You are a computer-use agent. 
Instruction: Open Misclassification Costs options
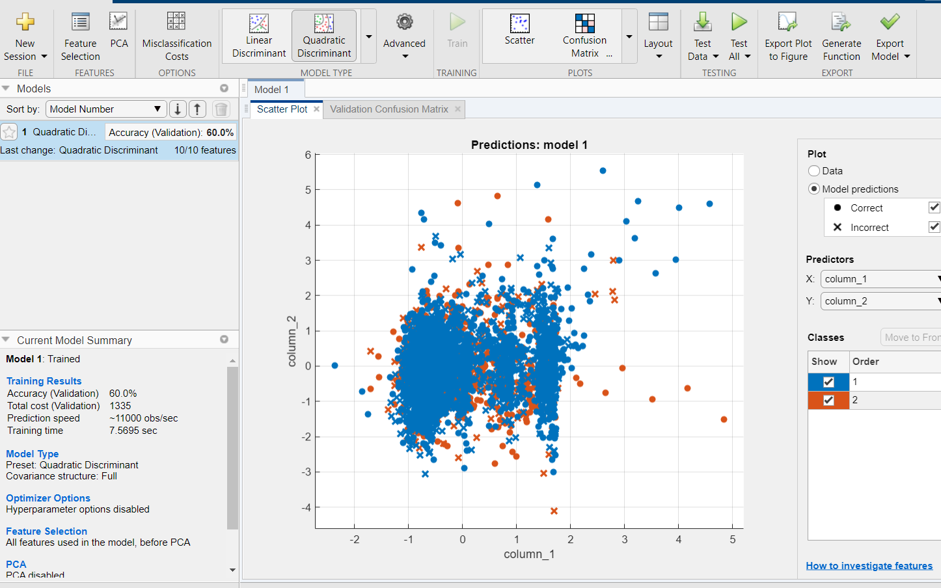click(x=176, y=36)
